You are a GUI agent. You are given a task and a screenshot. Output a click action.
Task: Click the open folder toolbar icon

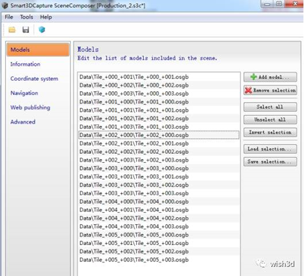(12, 30)
